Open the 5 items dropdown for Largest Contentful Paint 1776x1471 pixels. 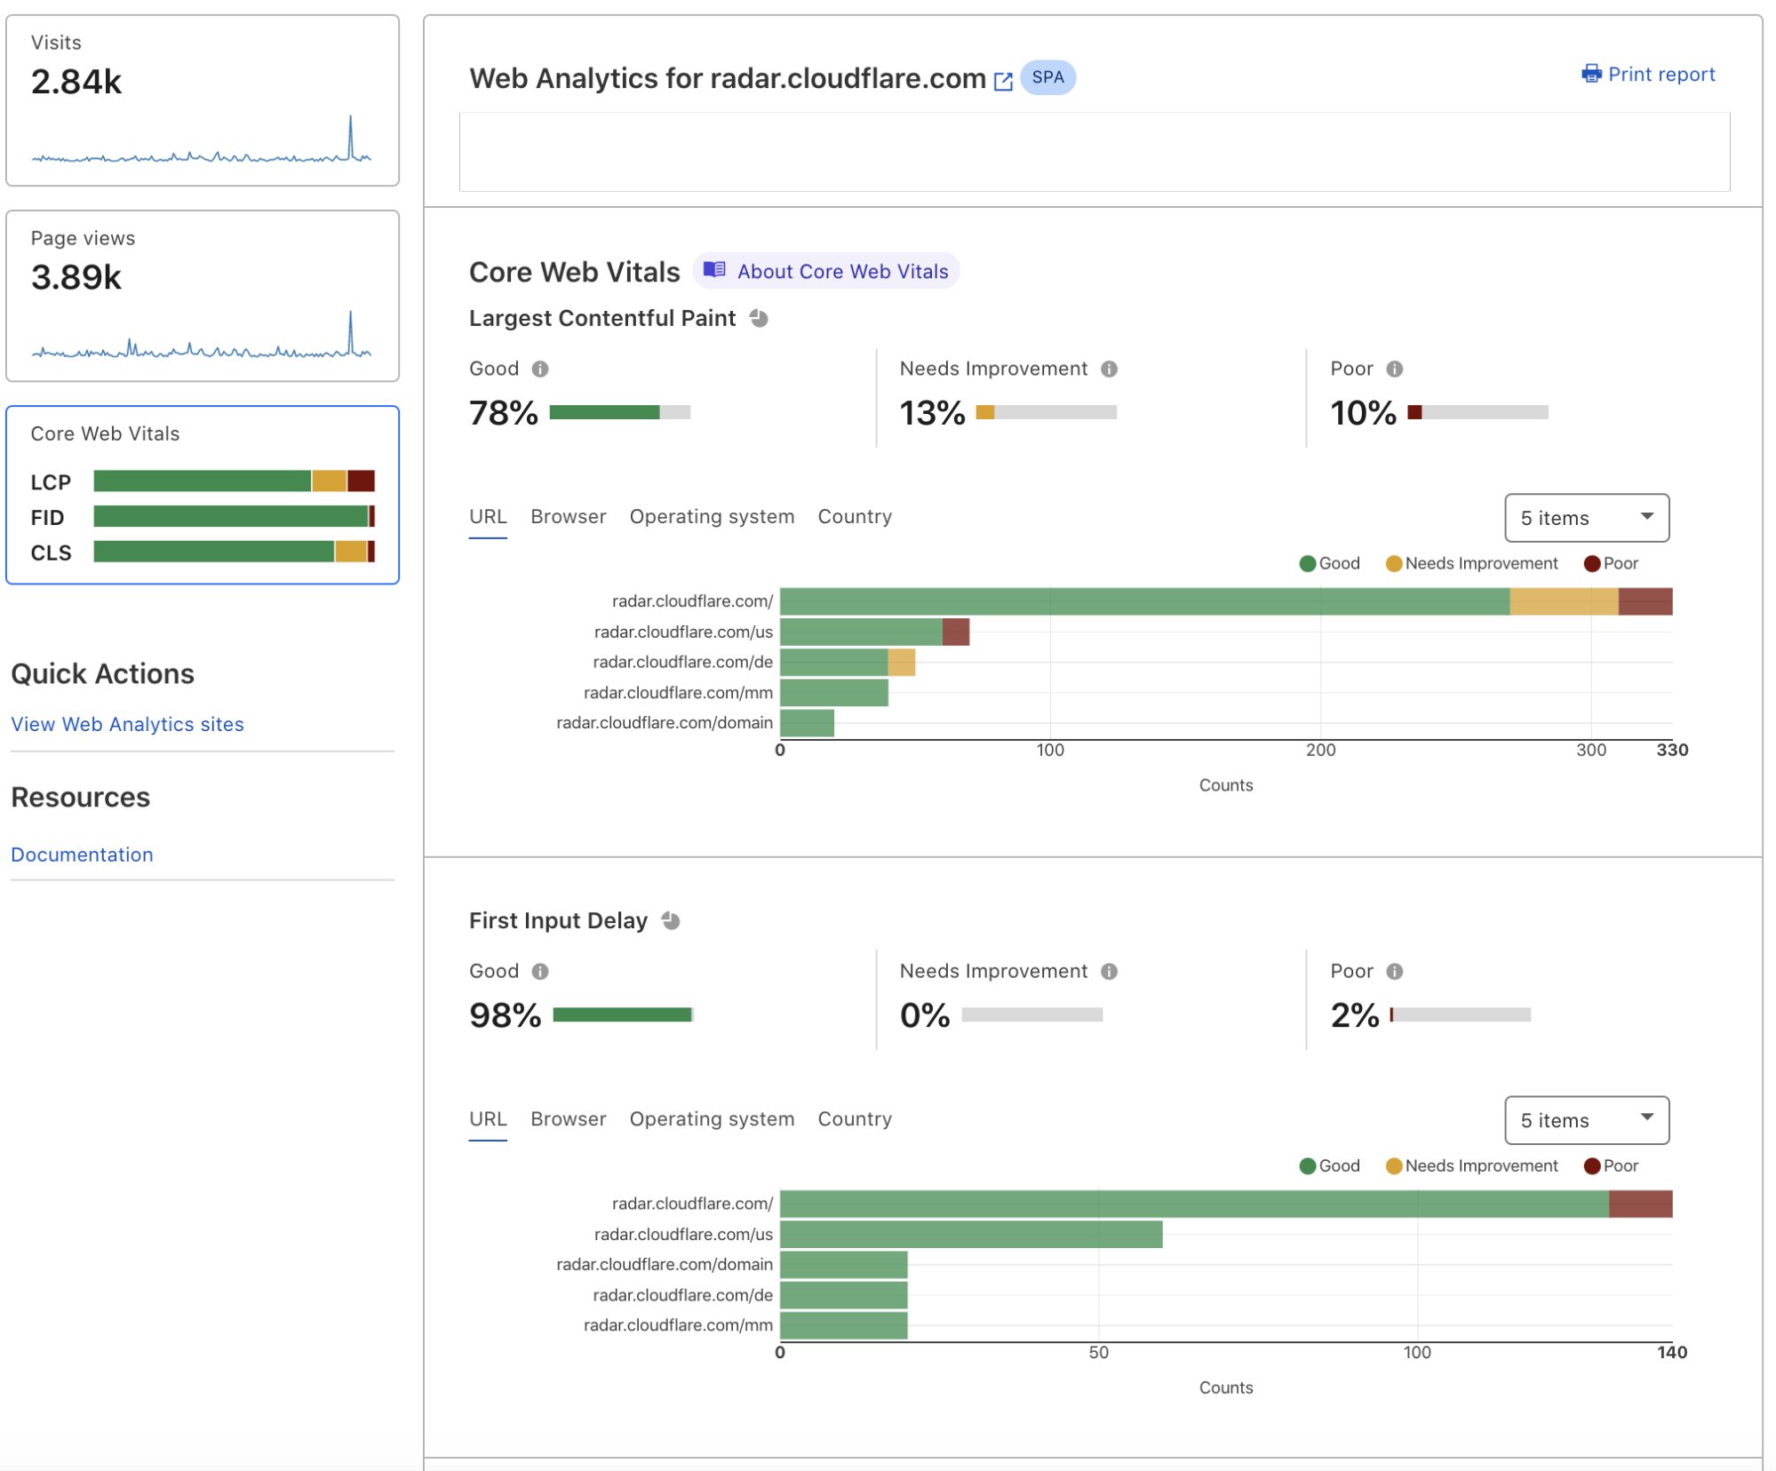point(1587,518)
